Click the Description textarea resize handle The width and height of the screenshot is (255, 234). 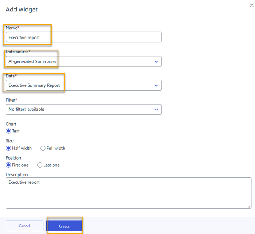249,206
